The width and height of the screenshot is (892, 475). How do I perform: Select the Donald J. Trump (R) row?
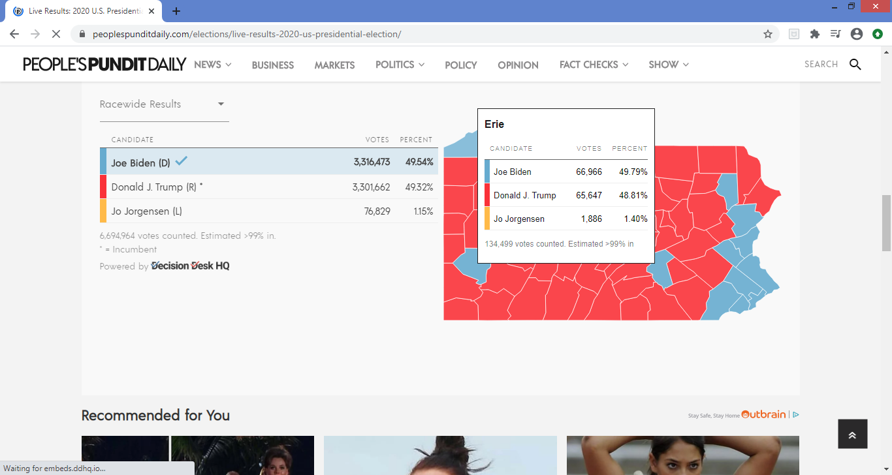pyautogui.click(x=269, y=187)
